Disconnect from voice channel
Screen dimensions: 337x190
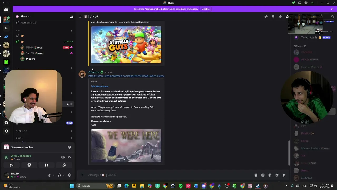click(69, 157)
